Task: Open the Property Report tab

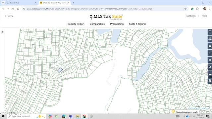Action: pos(76,24)
